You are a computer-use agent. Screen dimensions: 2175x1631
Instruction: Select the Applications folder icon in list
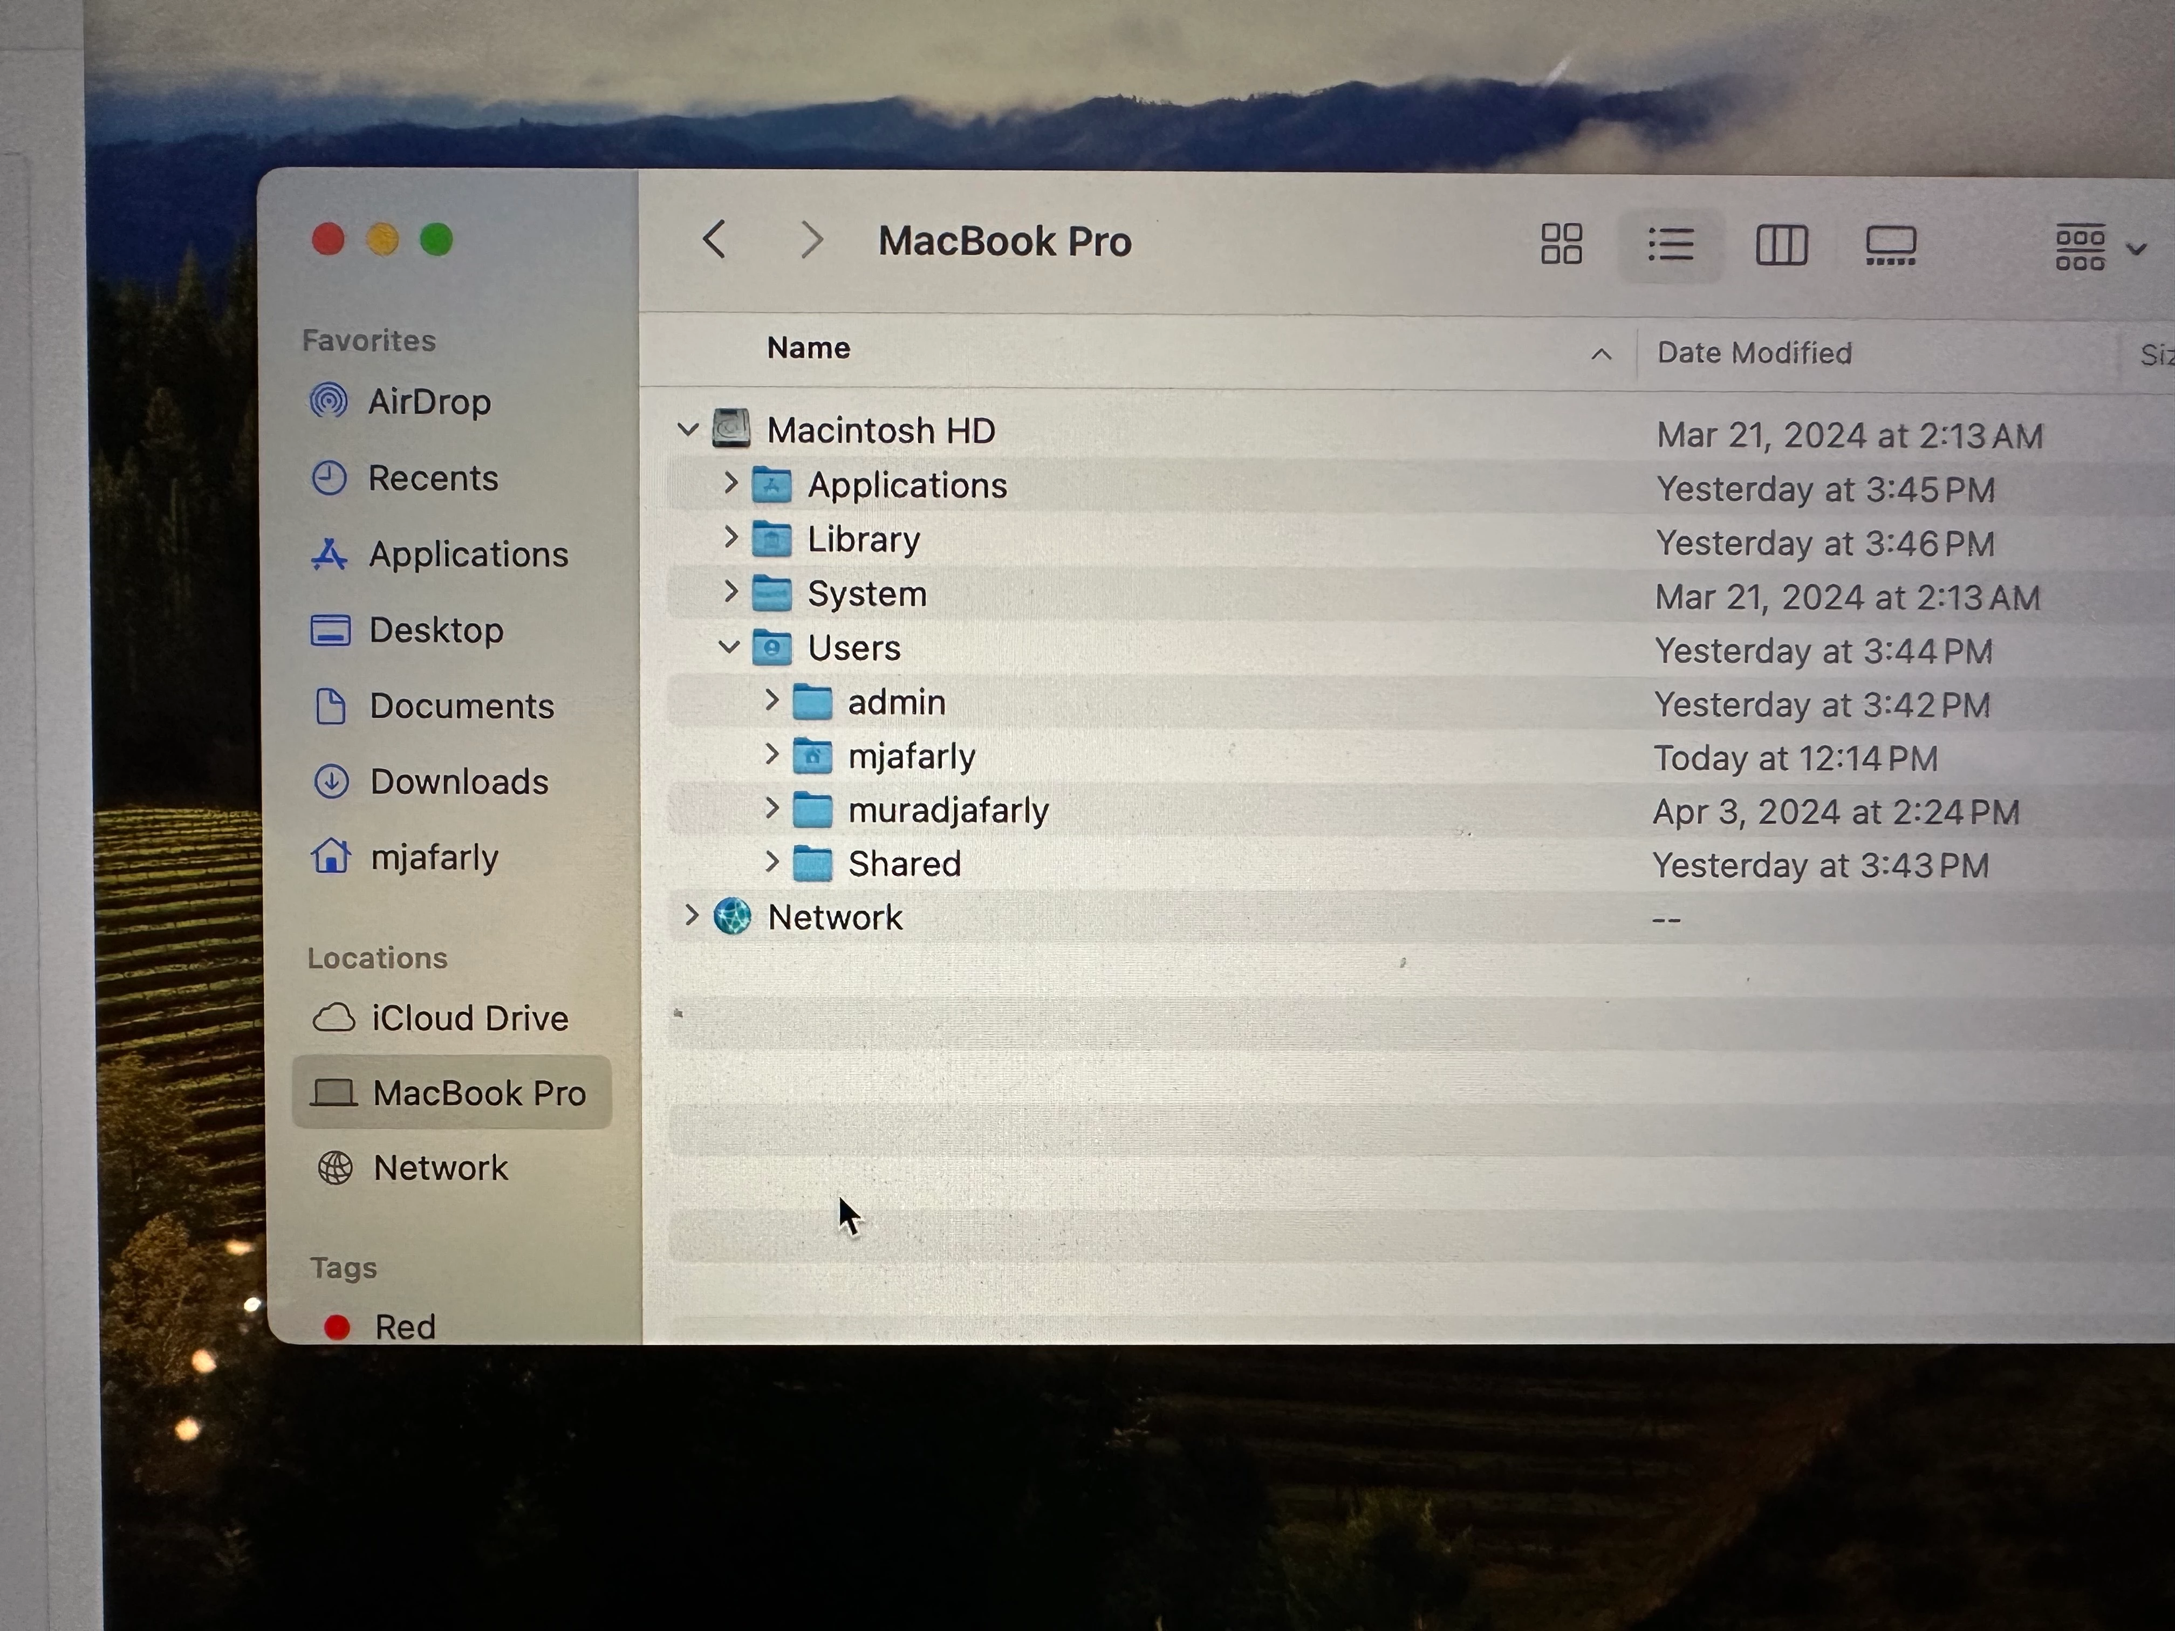click(x=772, y=484)
